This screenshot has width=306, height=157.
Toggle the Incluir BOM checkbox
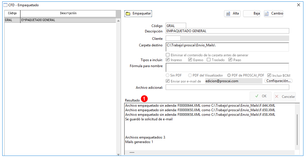point(269,75)
